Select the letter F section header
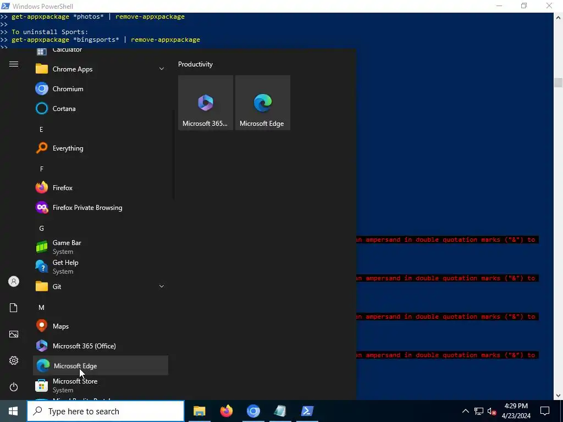The width and height of the screenshot is (563, 422). pyautogui.click(x=42, y=169)
